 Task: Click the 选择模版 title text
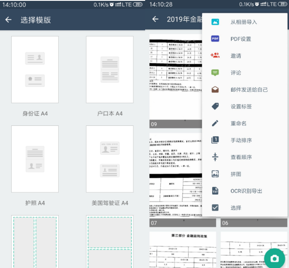pyautogui.click(x=36, y=20)
